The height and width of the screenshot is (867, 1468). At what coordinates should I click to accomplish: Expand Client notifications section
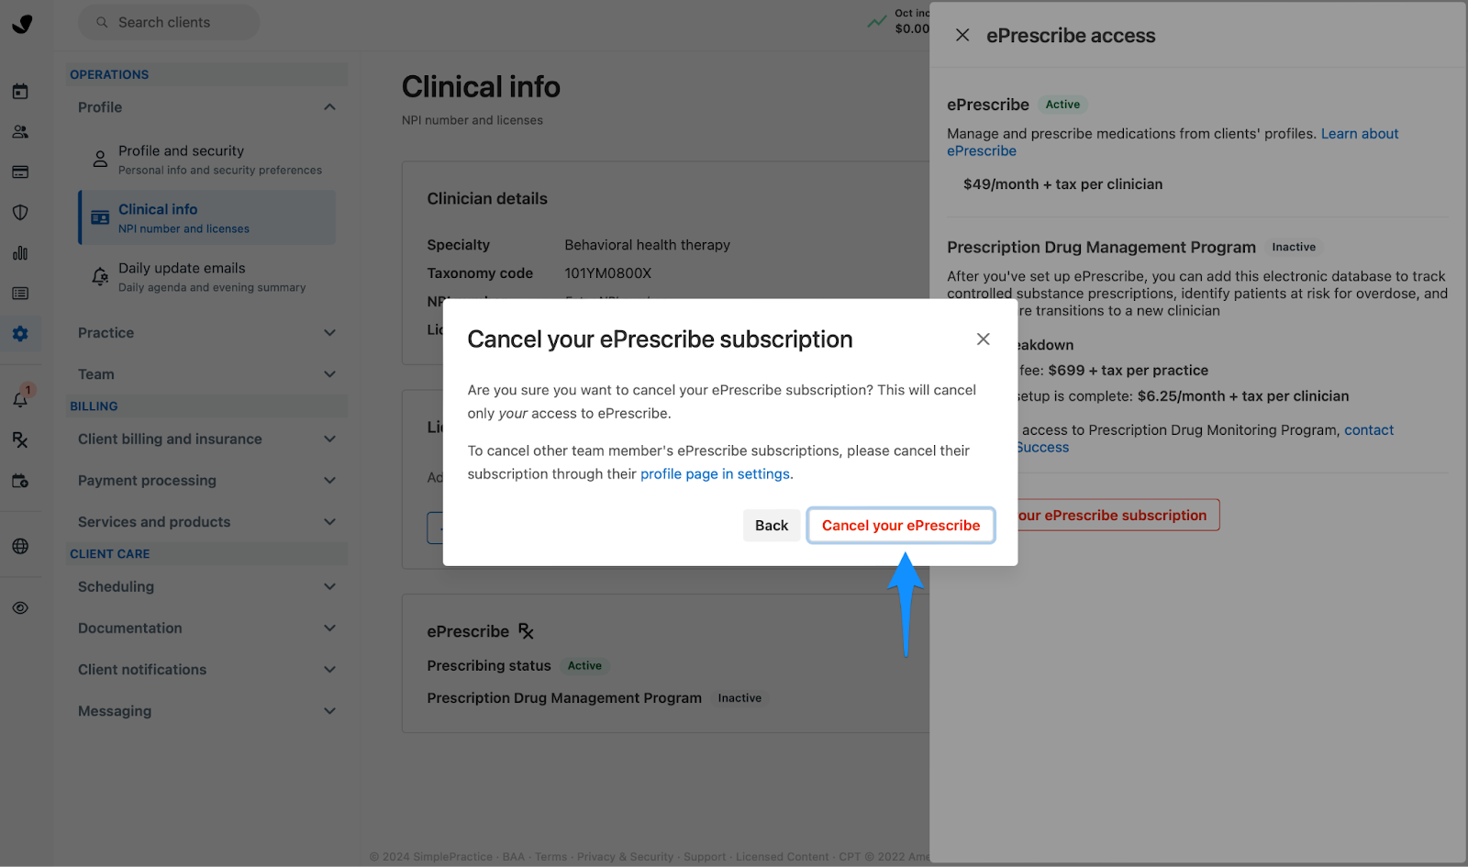click(x=329, y=669)
